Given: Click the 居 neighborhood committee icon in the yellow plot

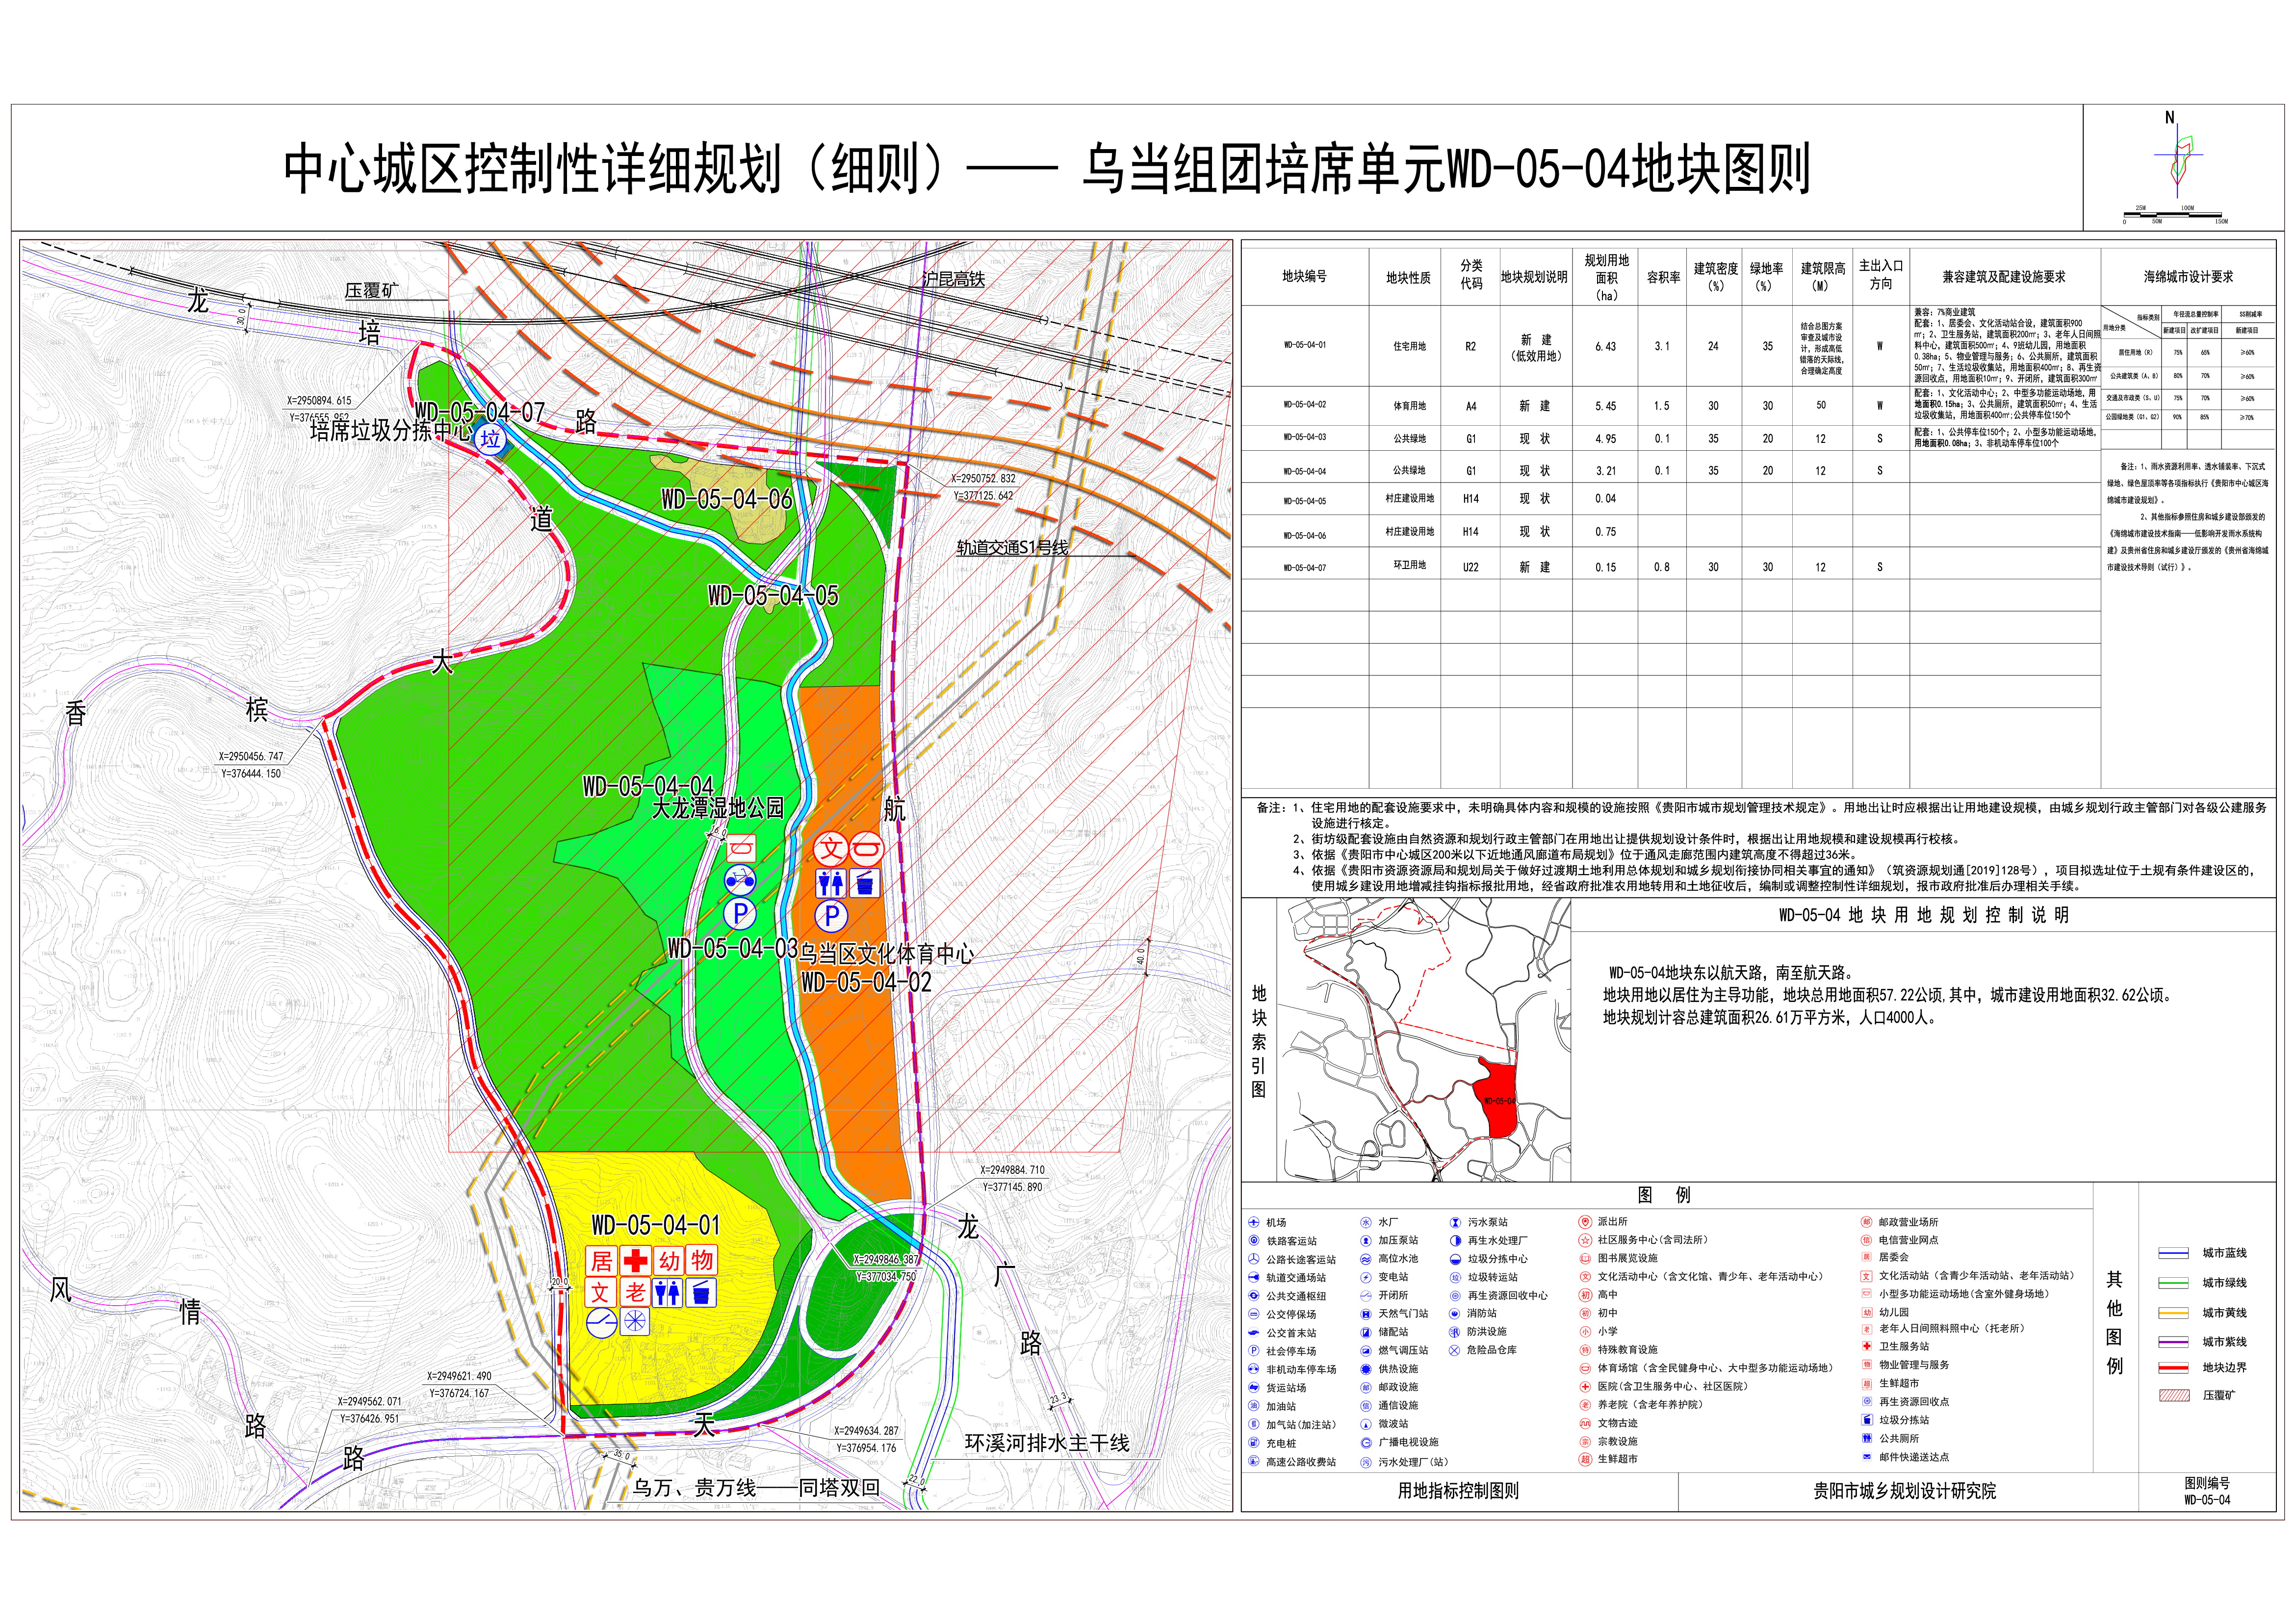Looking at the screenshot, I should (601, 1260).
